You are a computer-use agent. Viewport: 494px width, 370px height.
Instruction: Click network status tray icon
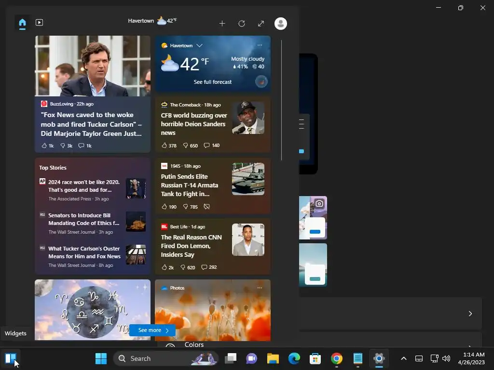[x=435, y=358]
